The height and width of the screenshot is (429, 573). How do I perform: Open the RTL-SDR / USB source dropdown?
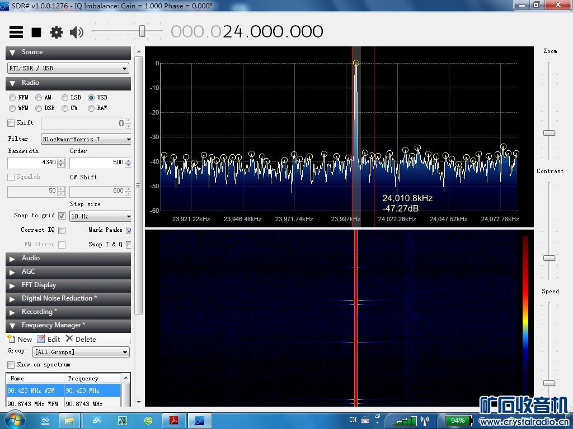(68, 68)
